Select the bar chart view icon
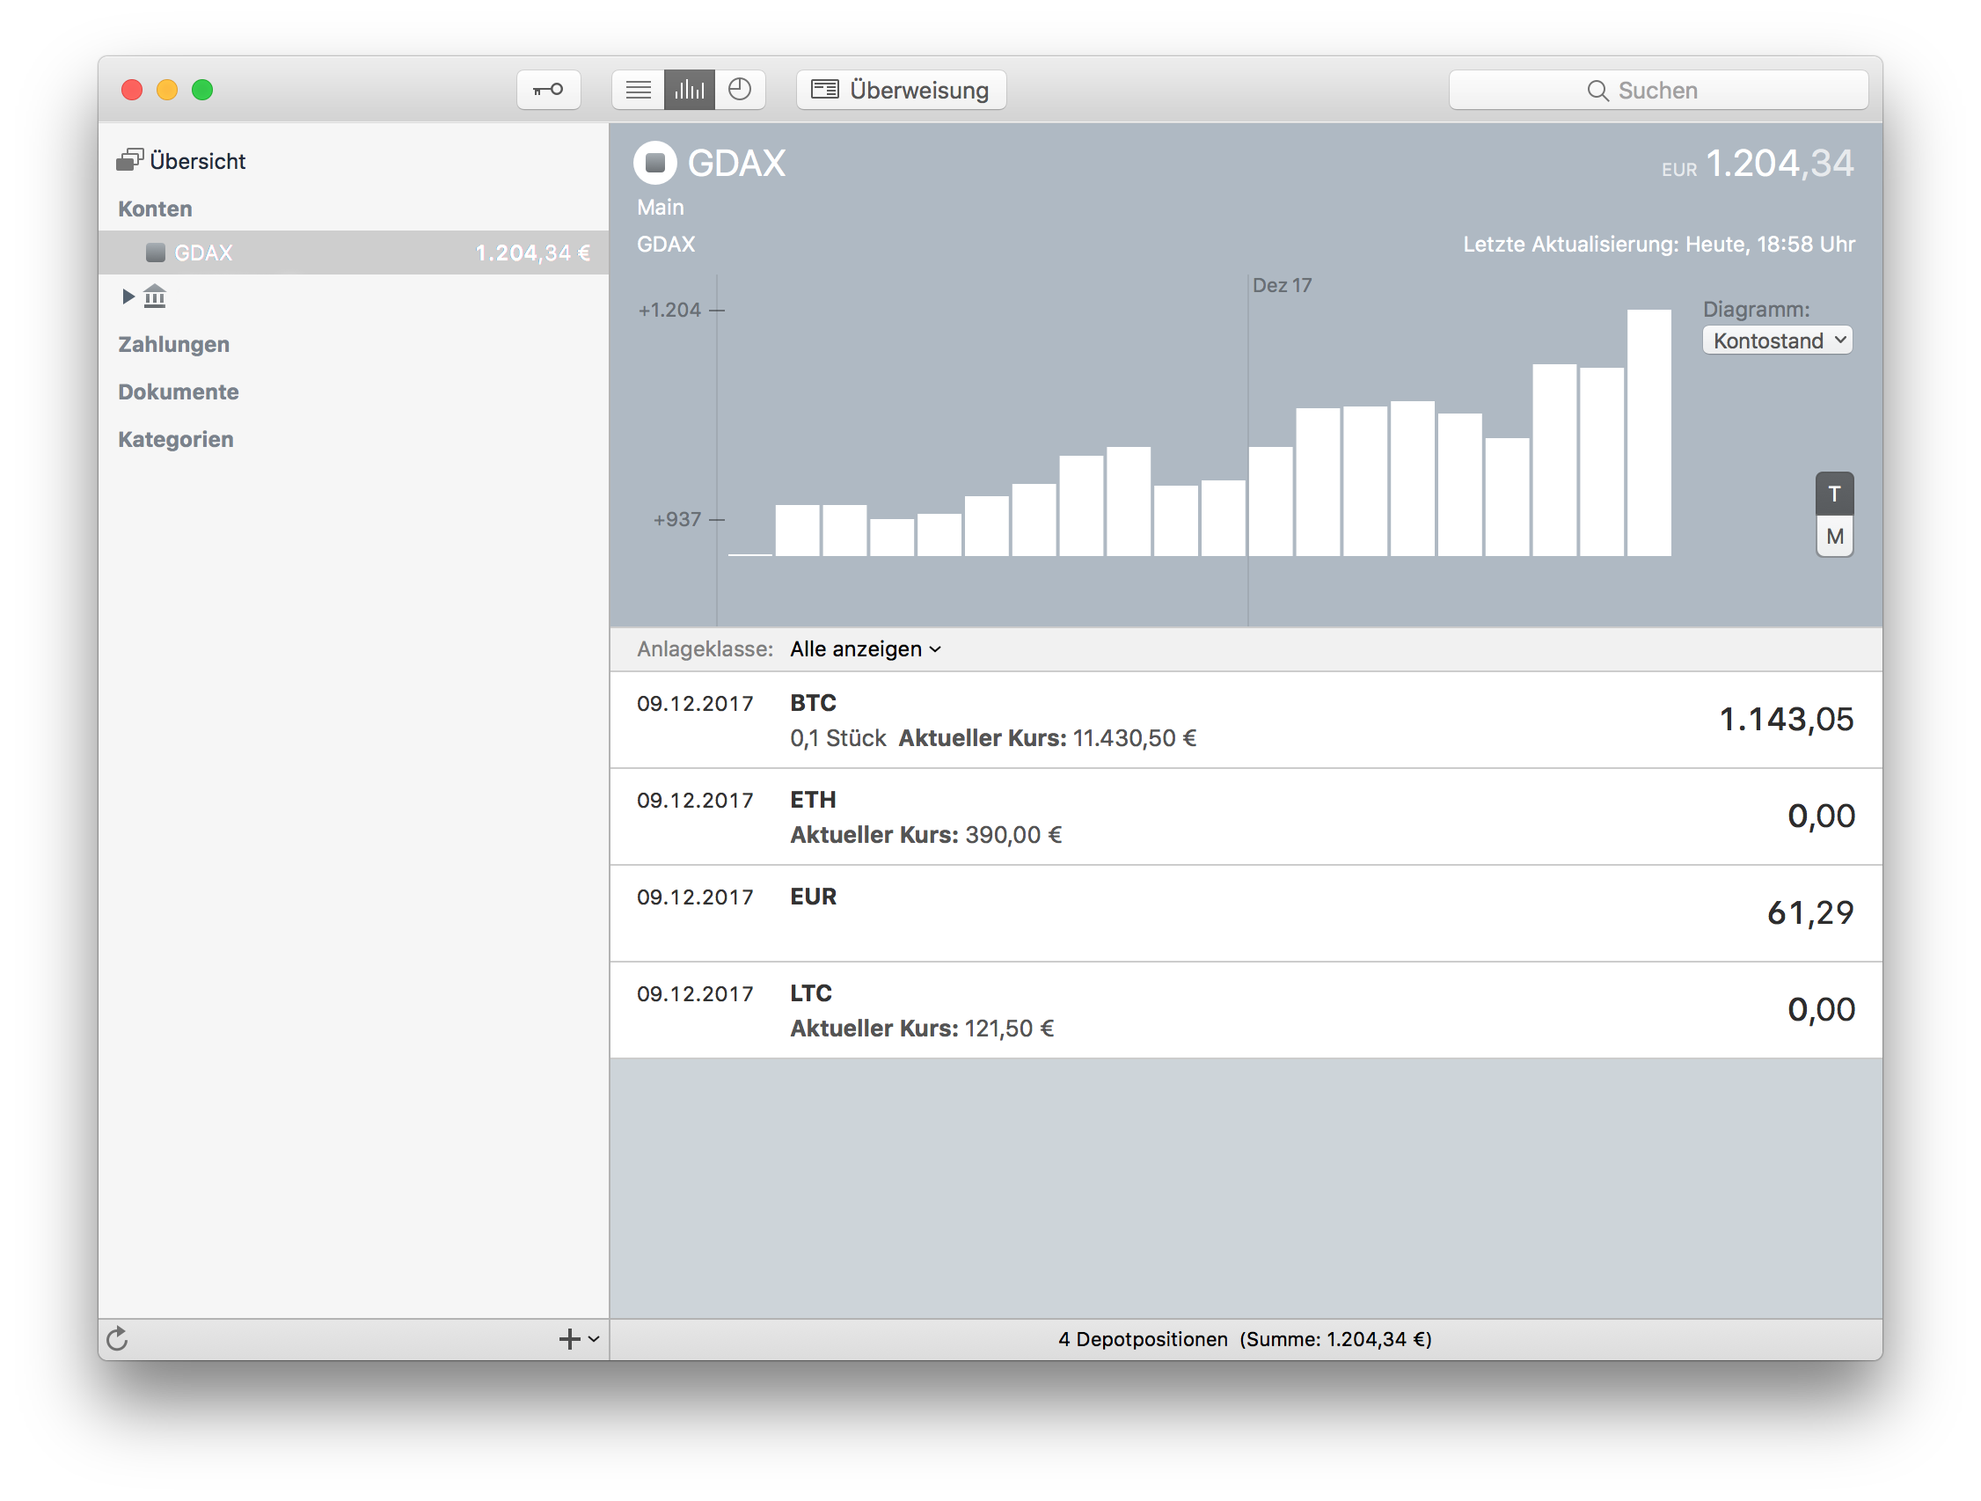The width and height of the screenshot is (1981, 1501). (689, 90)
